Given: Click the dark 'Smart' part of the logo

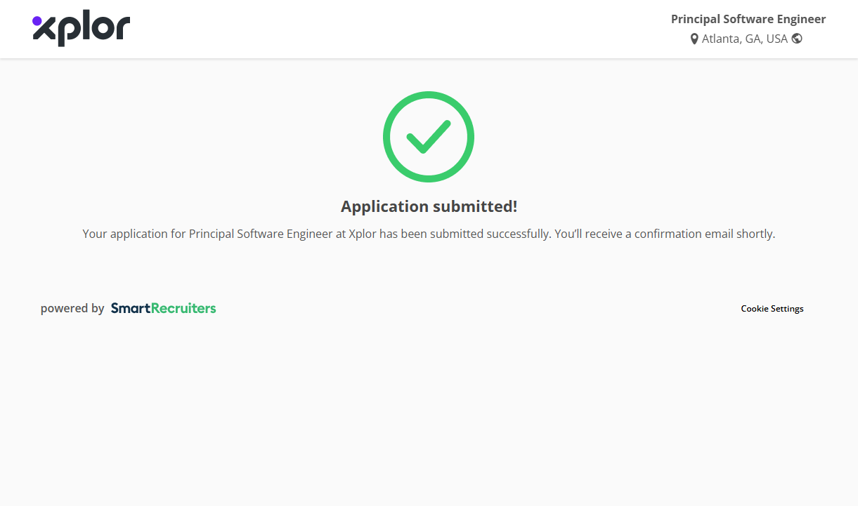Looking at the screenshot, I should [x=131, y=308].
